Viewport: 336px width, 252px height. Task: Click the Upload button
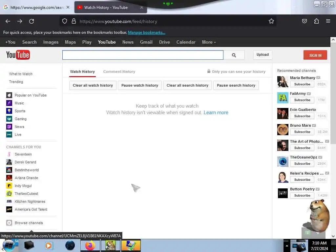tap(262, 55)
